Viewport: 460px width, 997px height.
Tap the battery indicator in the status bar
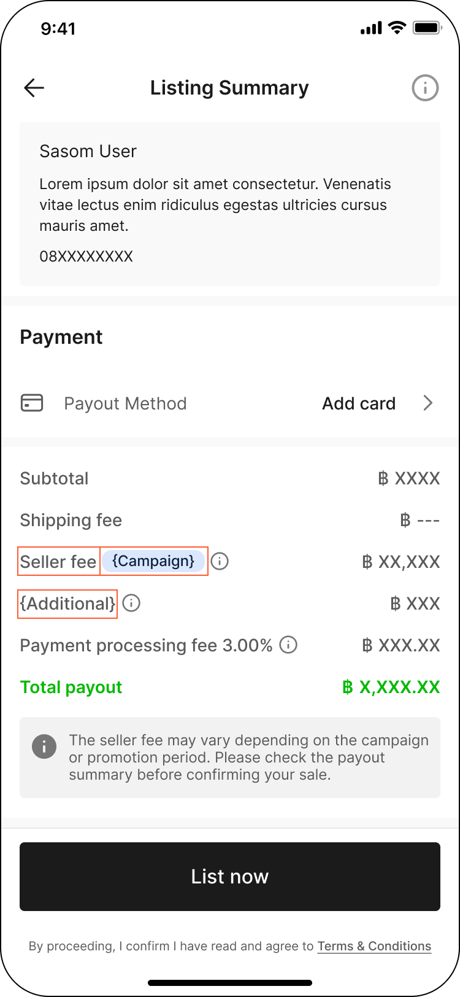[x=427, y=27]
